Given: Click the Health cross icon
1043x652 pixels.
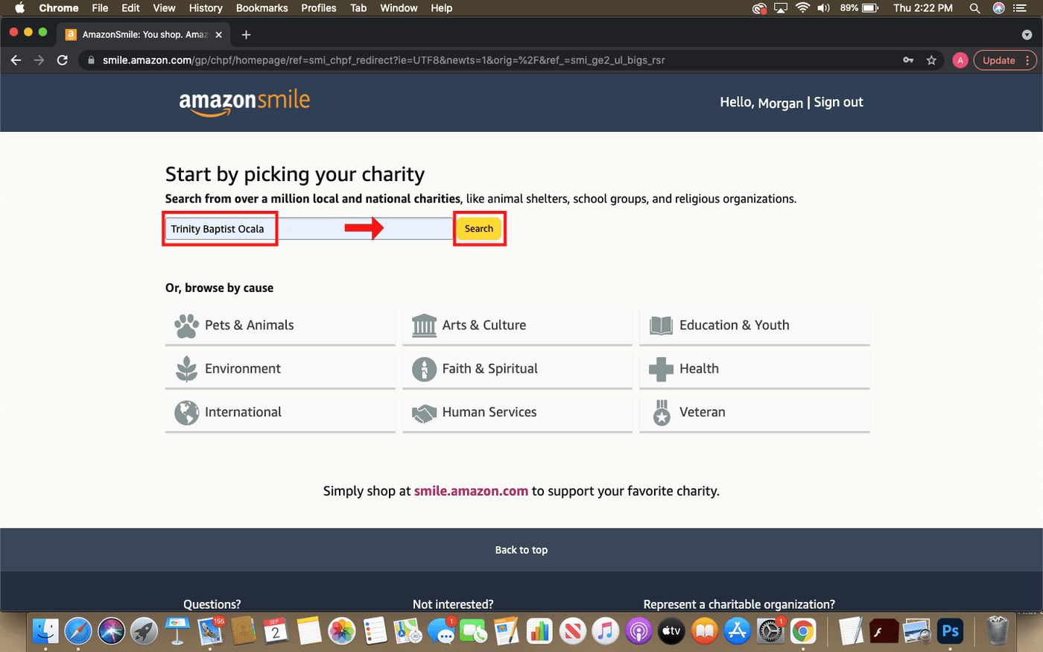Looking at the screenshot, I should [661, 369].
